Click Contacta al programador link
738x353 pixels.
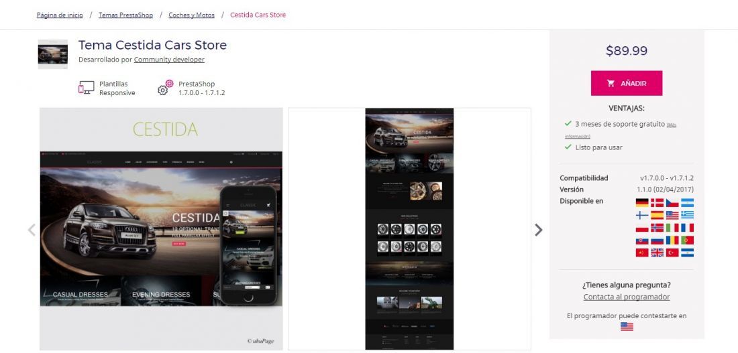pyautogui.click(x=627, y=297)
